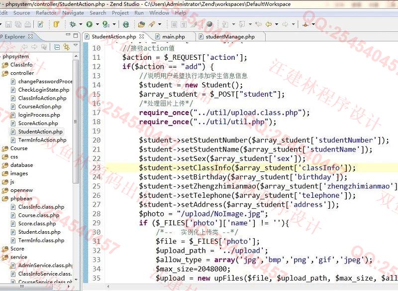Launch with the green Run icon

pos(90,24)
